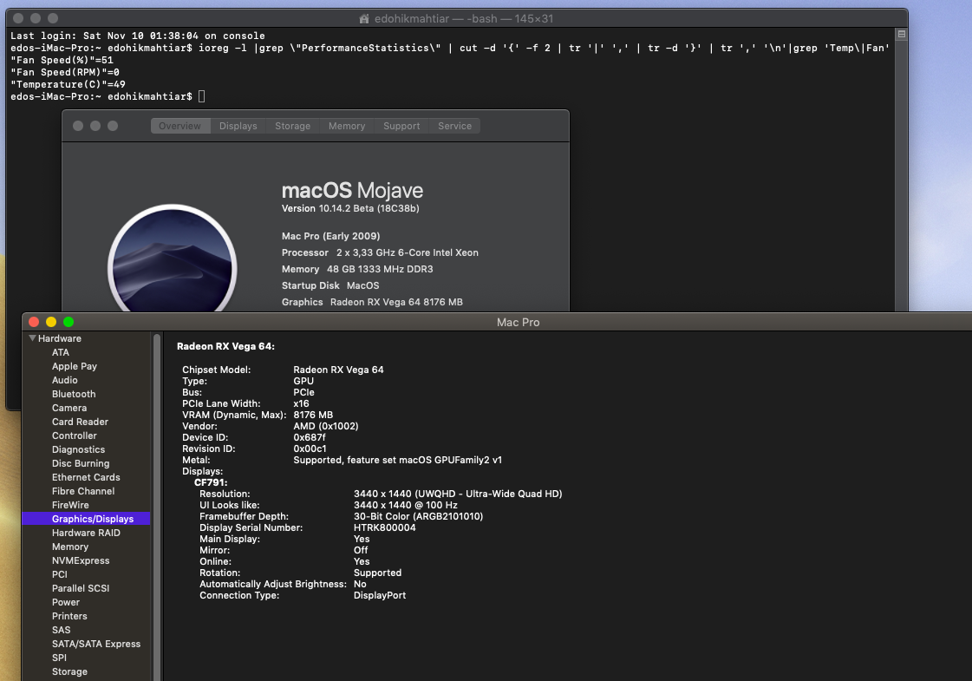Click the Temperature(C)=49 terminal line
Image resolution: width=972 pixels, height=681 pixels.
point(68,84)
